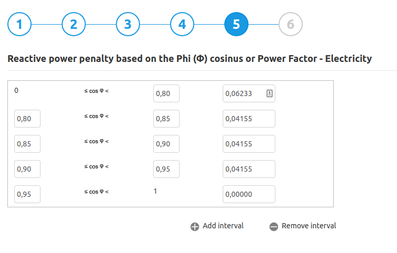The width and height of the screenshot is (397, 253).
Task: Edit the second row lower bound 0,80
Action: (x=27, y=119)
